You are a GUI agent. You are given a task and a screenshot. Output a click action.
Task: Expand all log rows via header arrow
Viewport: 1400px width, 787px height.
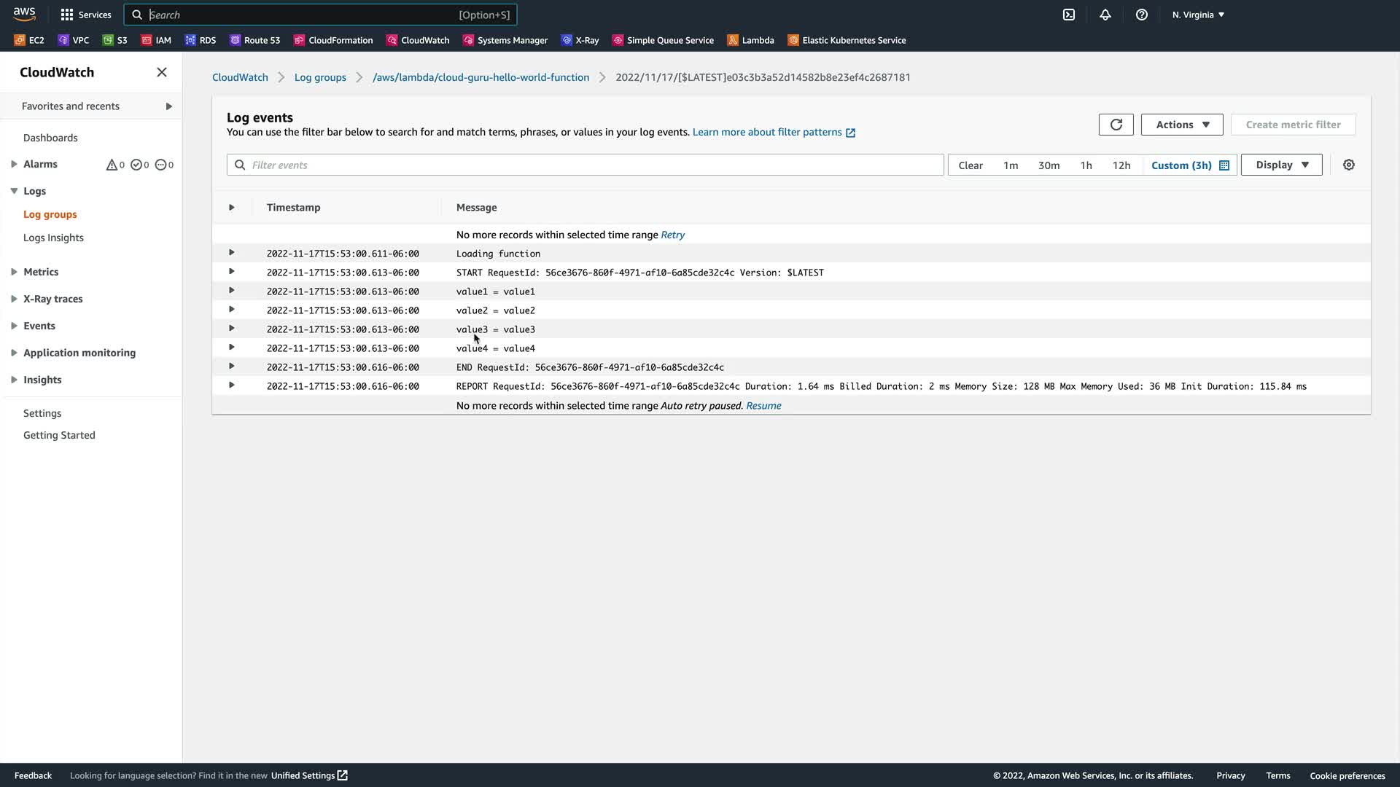point(232,208)
